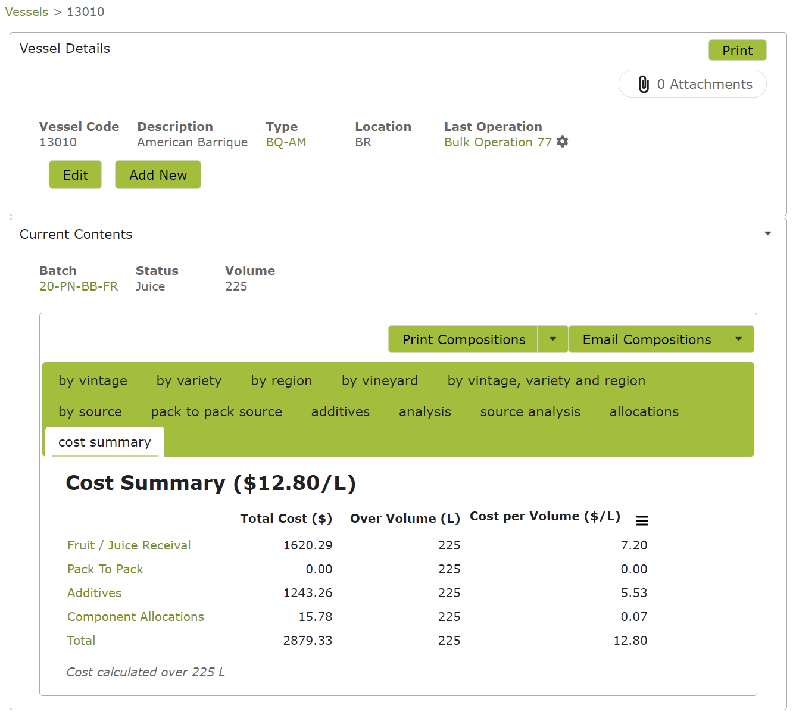This screenshot has height=715, width=796.
Task: Click the Edit button
Action: 76,174
